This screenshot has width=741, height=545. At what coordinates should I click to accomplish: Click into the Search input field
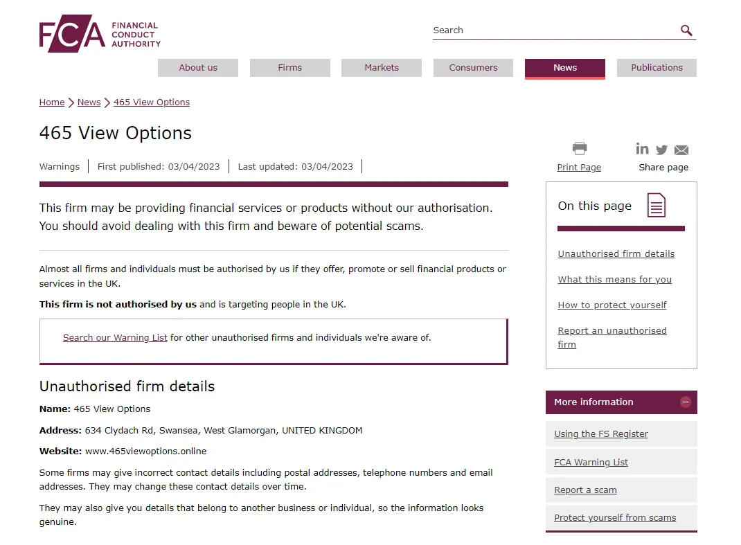click(x=555, y=30)
